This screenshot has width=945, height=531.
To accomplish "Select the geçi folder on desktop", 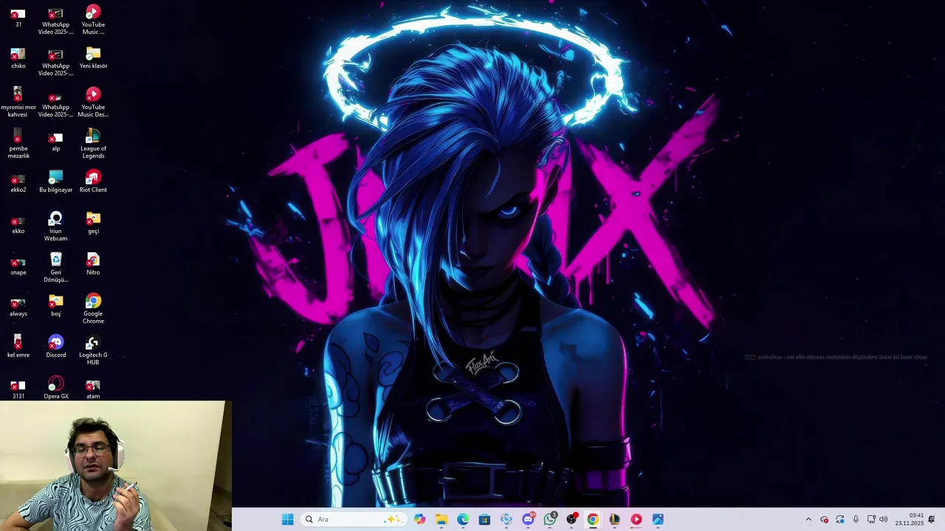I will (93, 223).
